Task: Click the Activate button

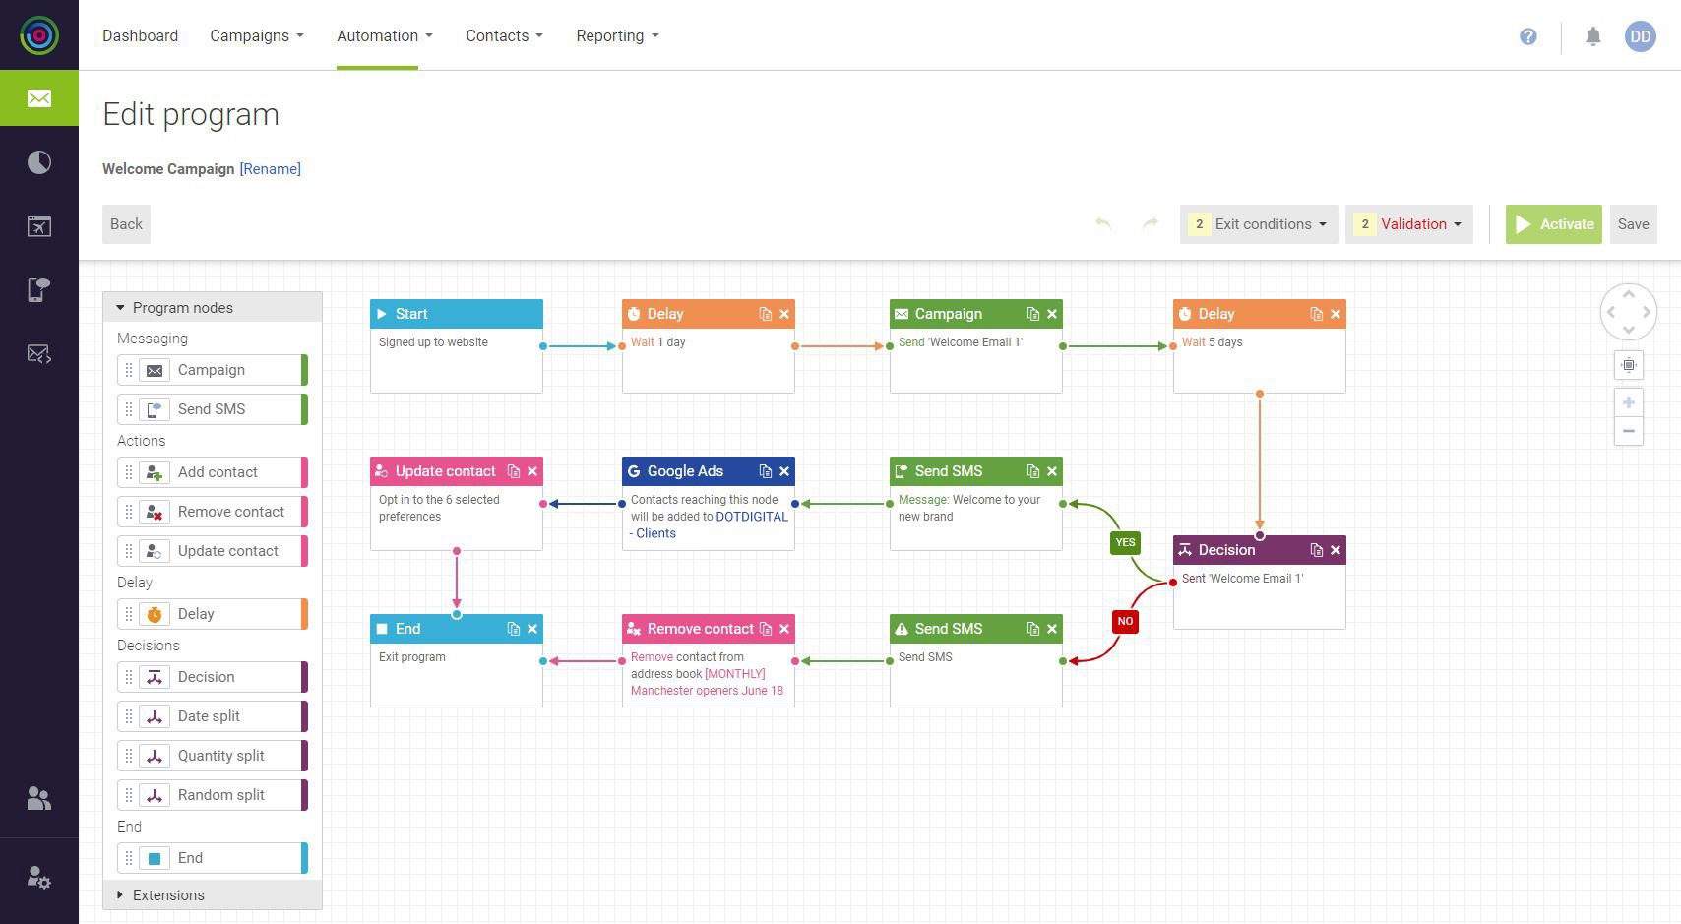Action: (x=1554, y=224)
